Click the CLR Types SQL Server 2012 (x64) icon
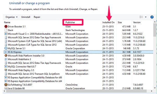Image resolution: width=157 pixels, height=94 pixels. pyautogui.click(x=6, y=41)
